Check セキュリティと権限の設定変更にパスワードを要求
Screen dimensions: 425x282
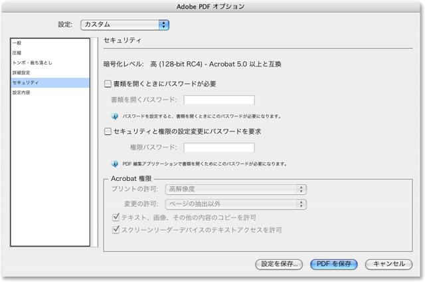coord(108,132)
